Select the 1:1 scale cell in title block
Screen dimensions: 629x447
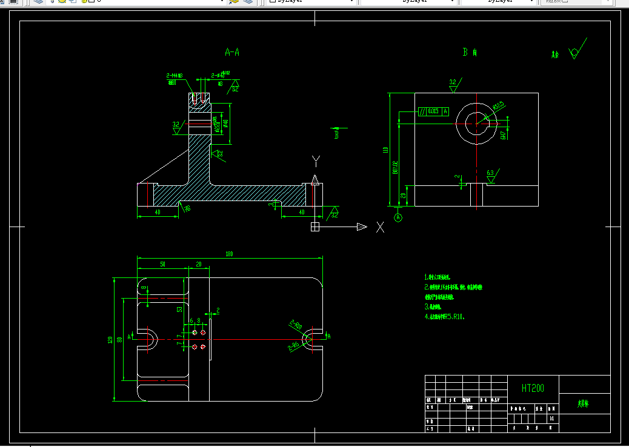pos(553,419)
